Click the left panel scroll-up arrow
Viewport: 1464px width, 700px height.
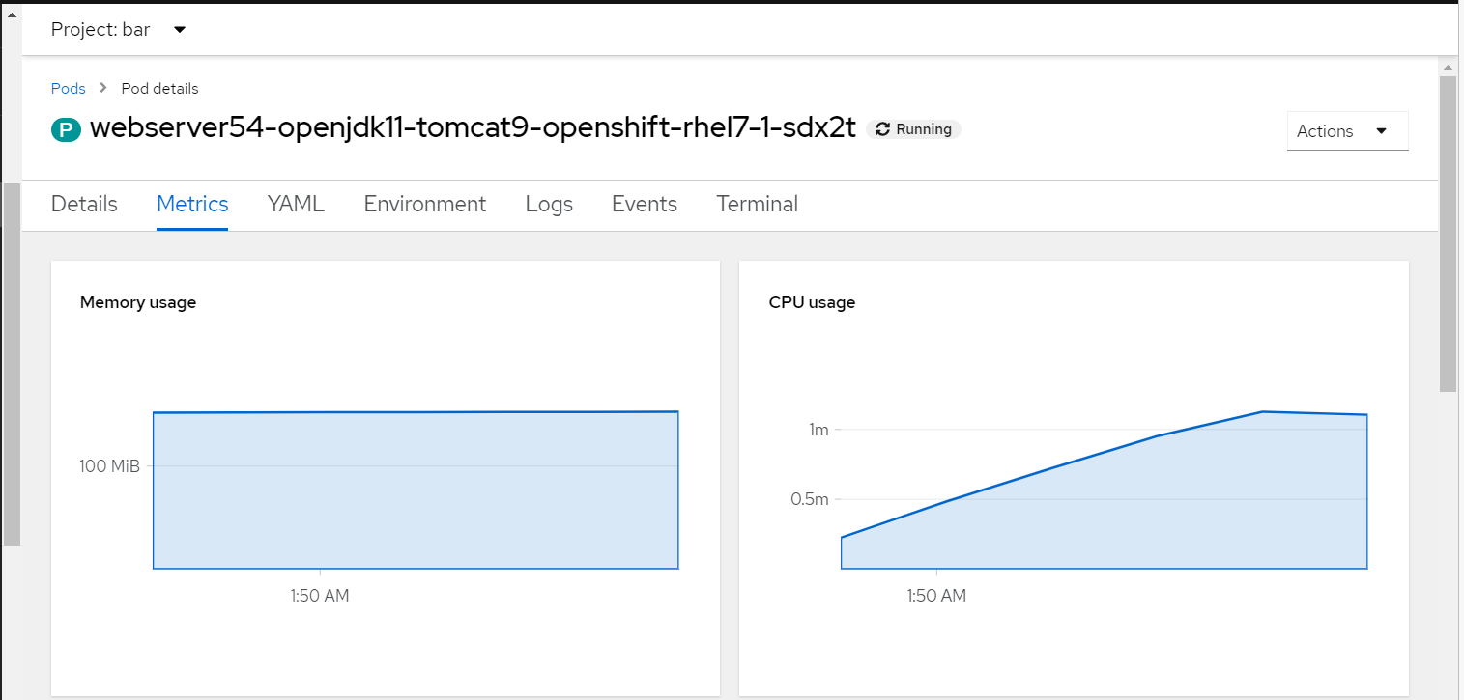[11, 14]
